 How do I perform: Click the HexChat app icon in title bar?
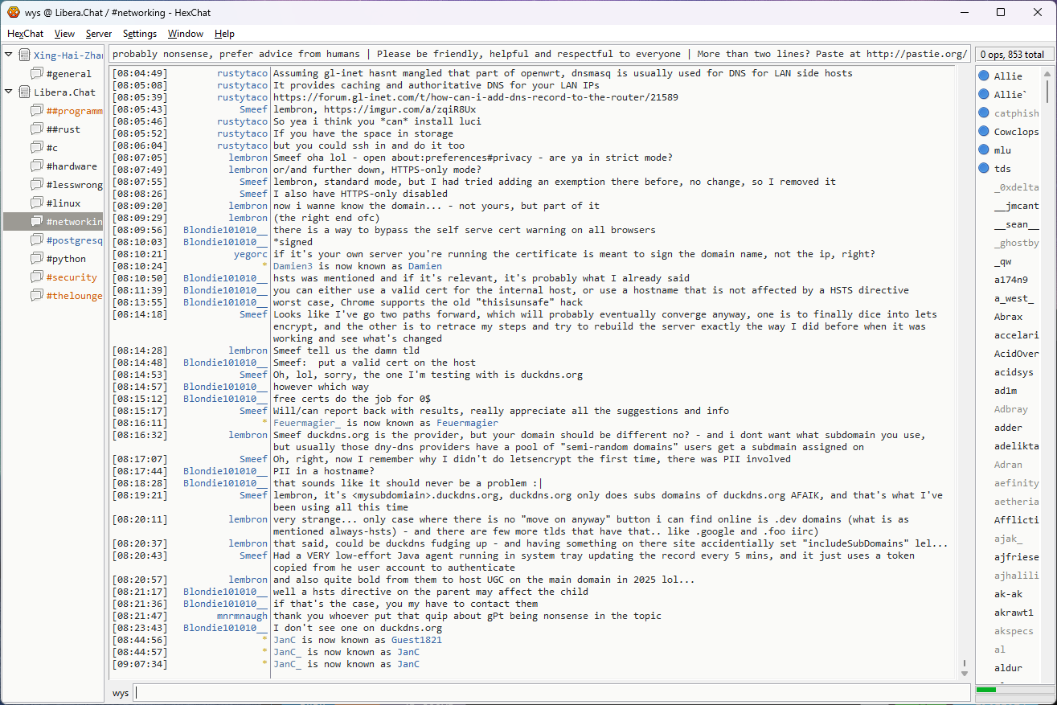point(14,12)
